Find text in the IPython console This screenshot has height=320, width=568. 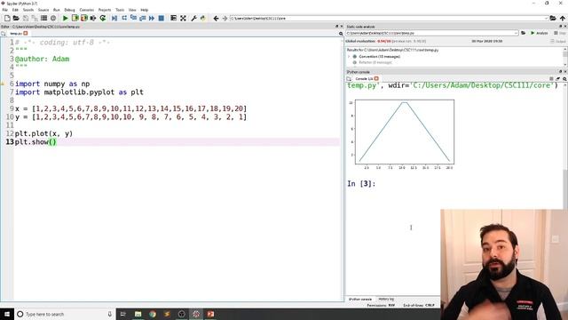tap(564, 79)
